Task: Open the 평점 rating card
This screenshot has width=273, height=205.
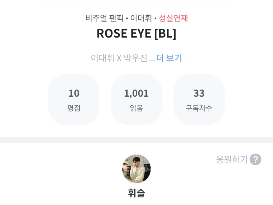Action: tap(74, 100)
